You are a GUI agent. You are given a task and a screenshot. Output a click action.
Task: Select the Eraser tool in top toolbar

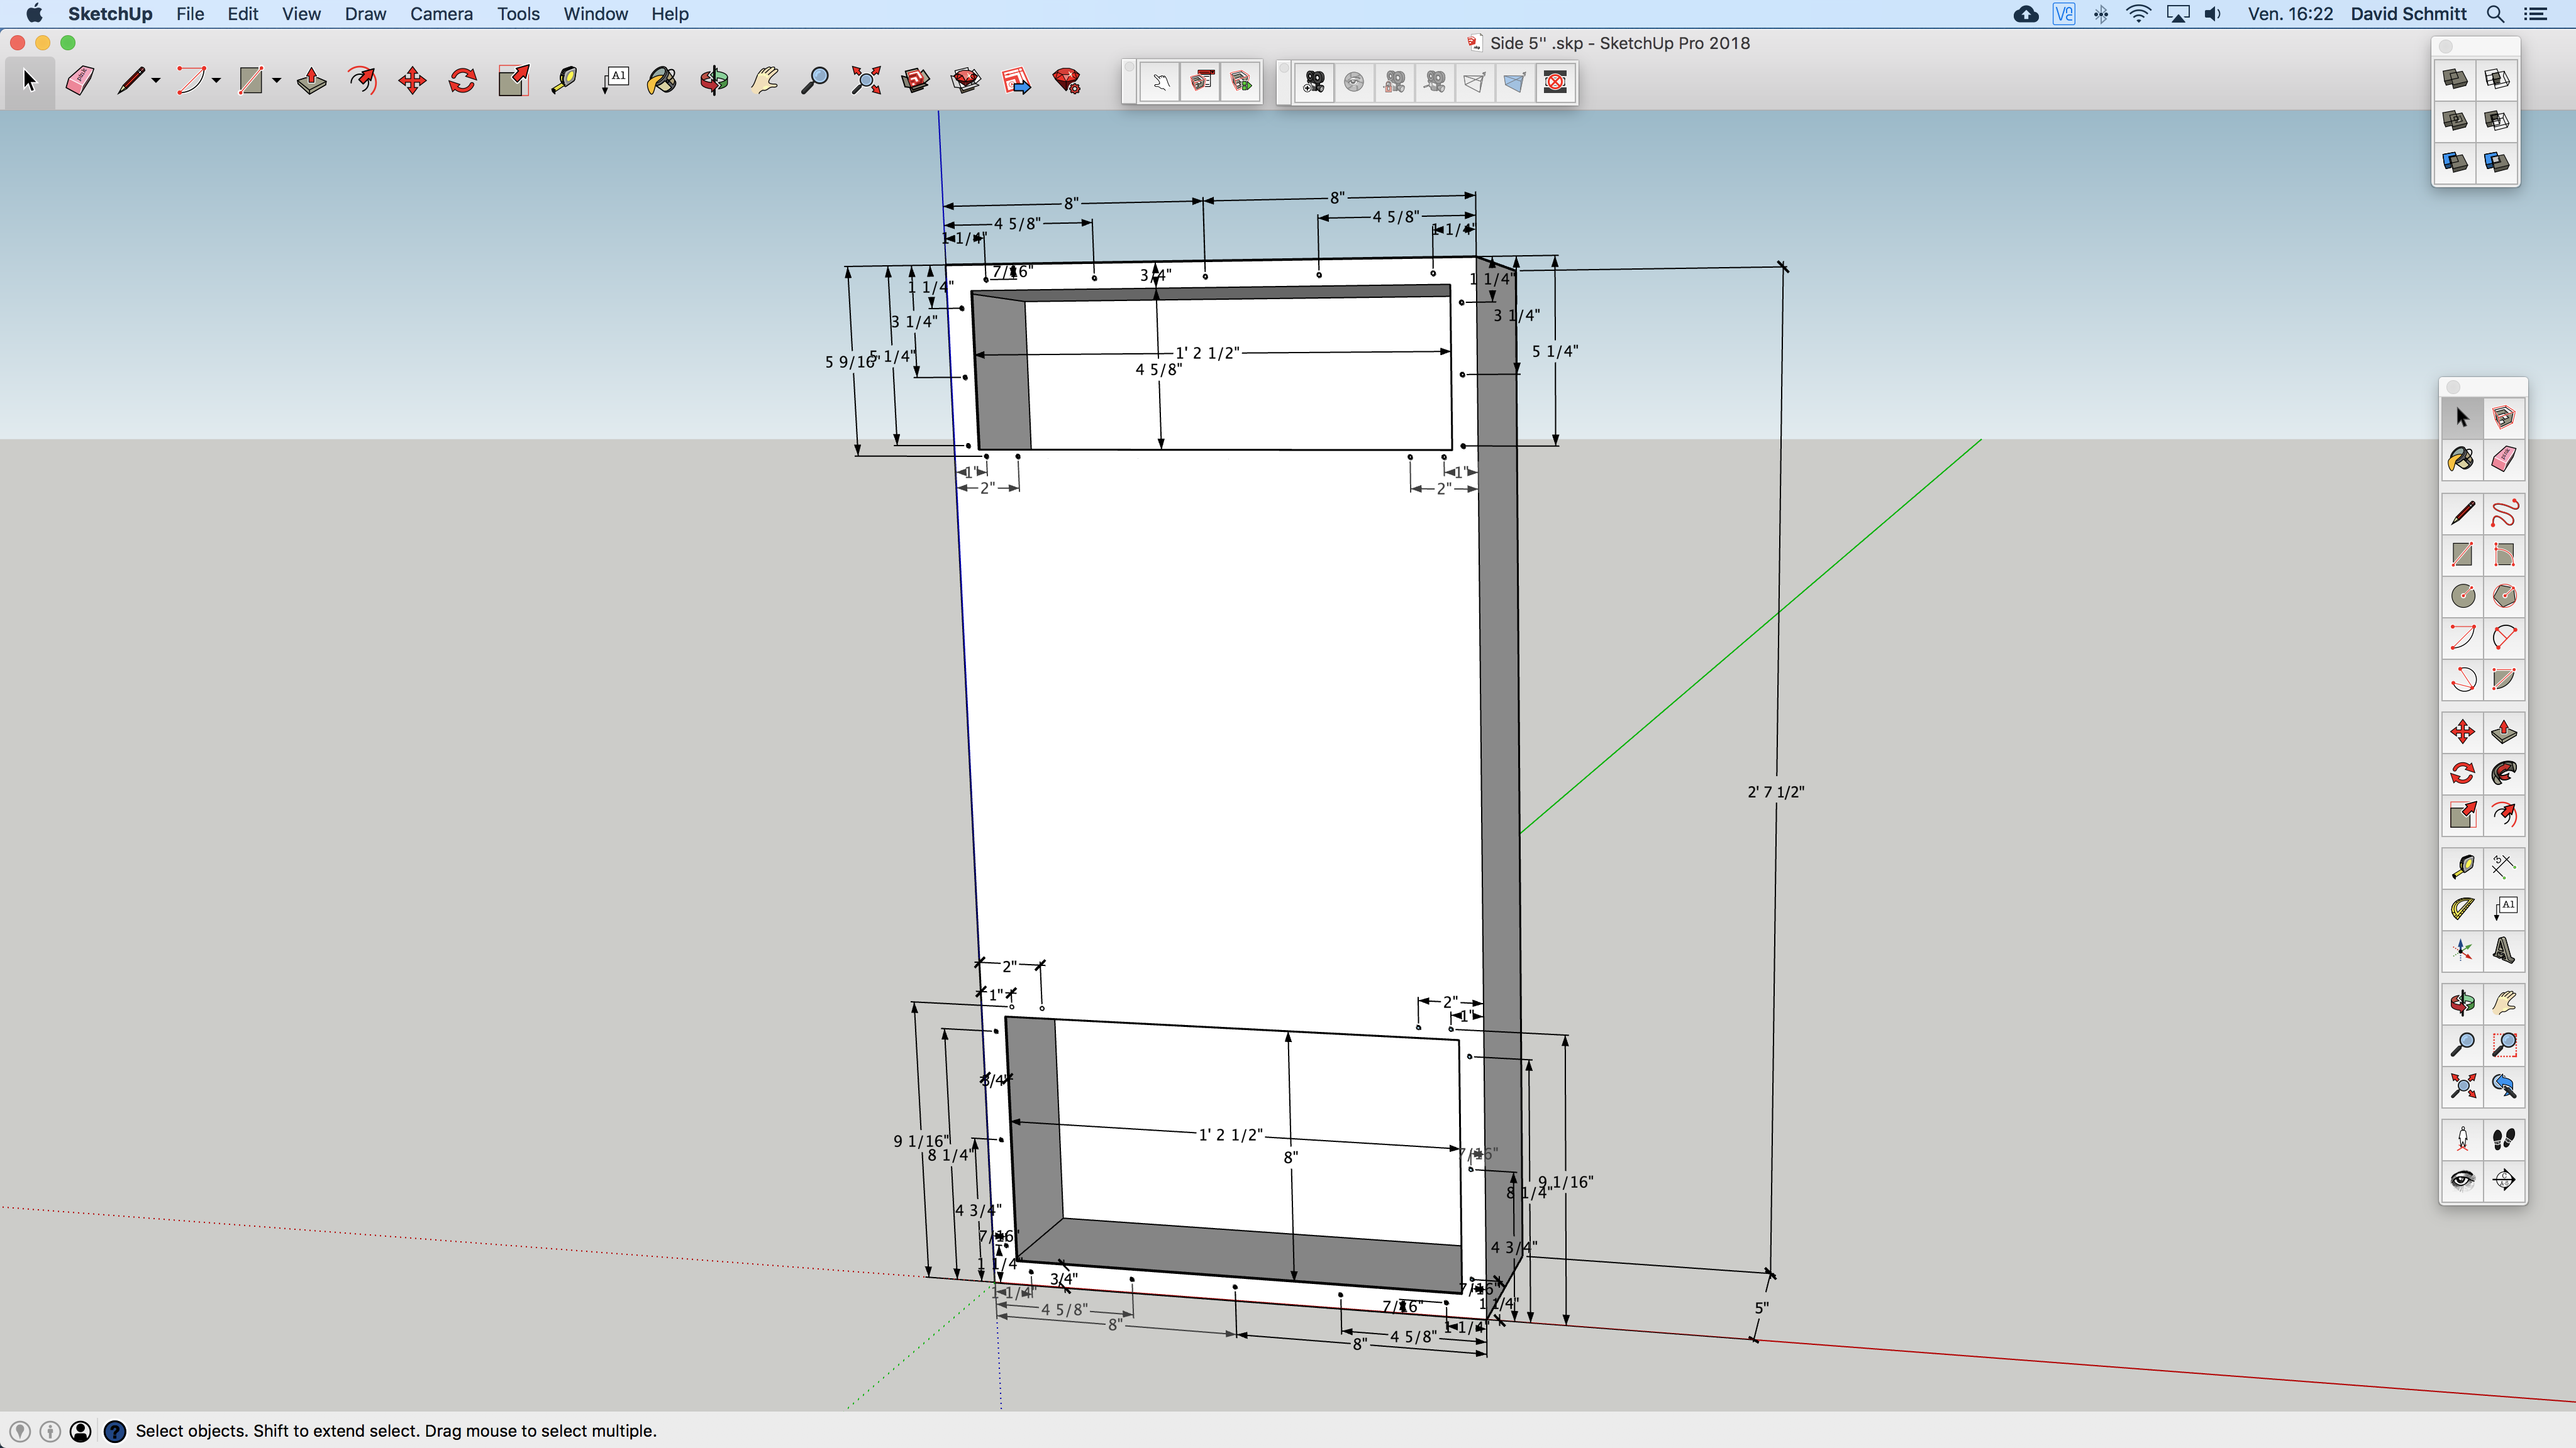coord(80,81)
